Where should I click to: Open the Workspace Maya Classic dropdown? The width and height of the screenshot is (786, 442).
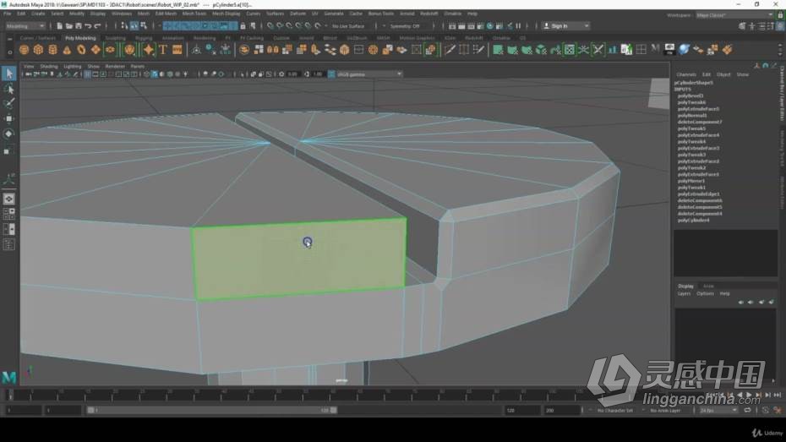[735, 15]
